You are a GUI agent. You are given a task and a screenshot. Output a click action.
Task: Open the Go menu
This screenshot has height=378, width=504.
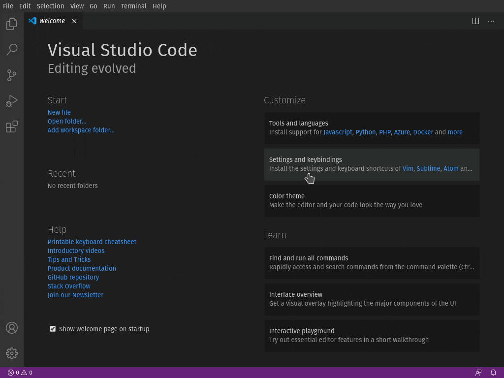(x=93, y=6)
